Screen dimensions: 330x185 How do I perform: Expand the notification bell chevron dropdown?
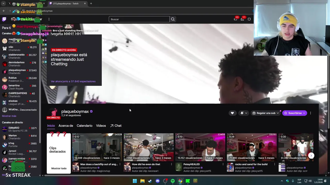coord(246,113)
